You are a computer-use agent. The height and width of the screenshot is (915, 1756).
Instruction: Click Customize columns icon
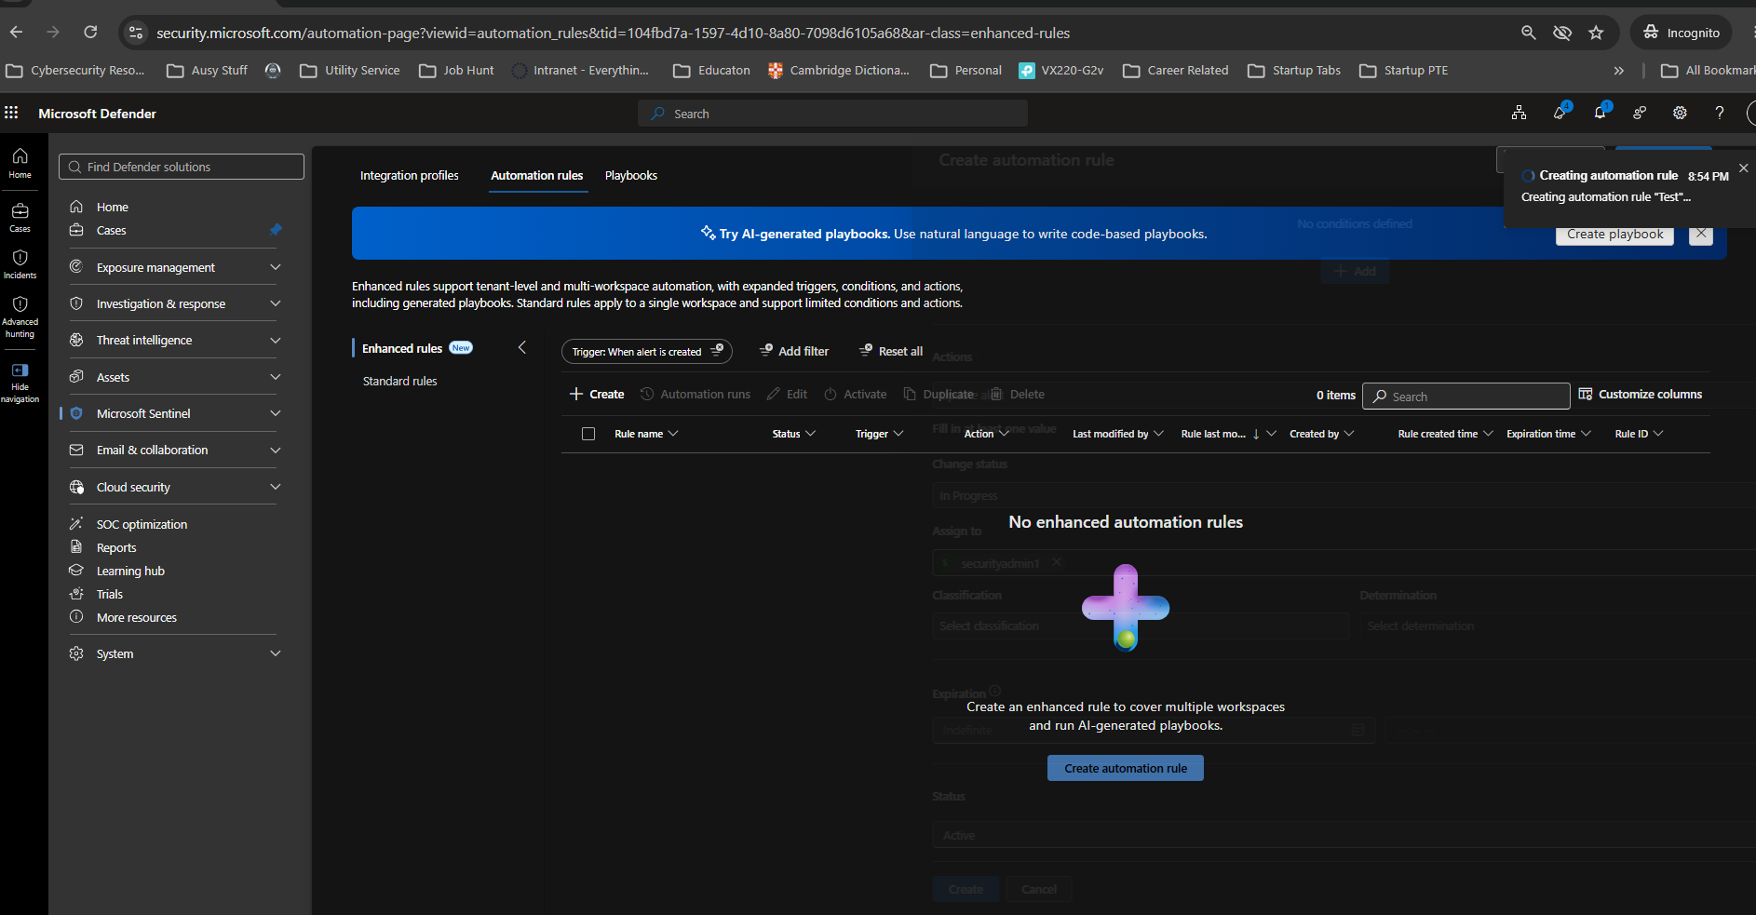(1586, 395)
